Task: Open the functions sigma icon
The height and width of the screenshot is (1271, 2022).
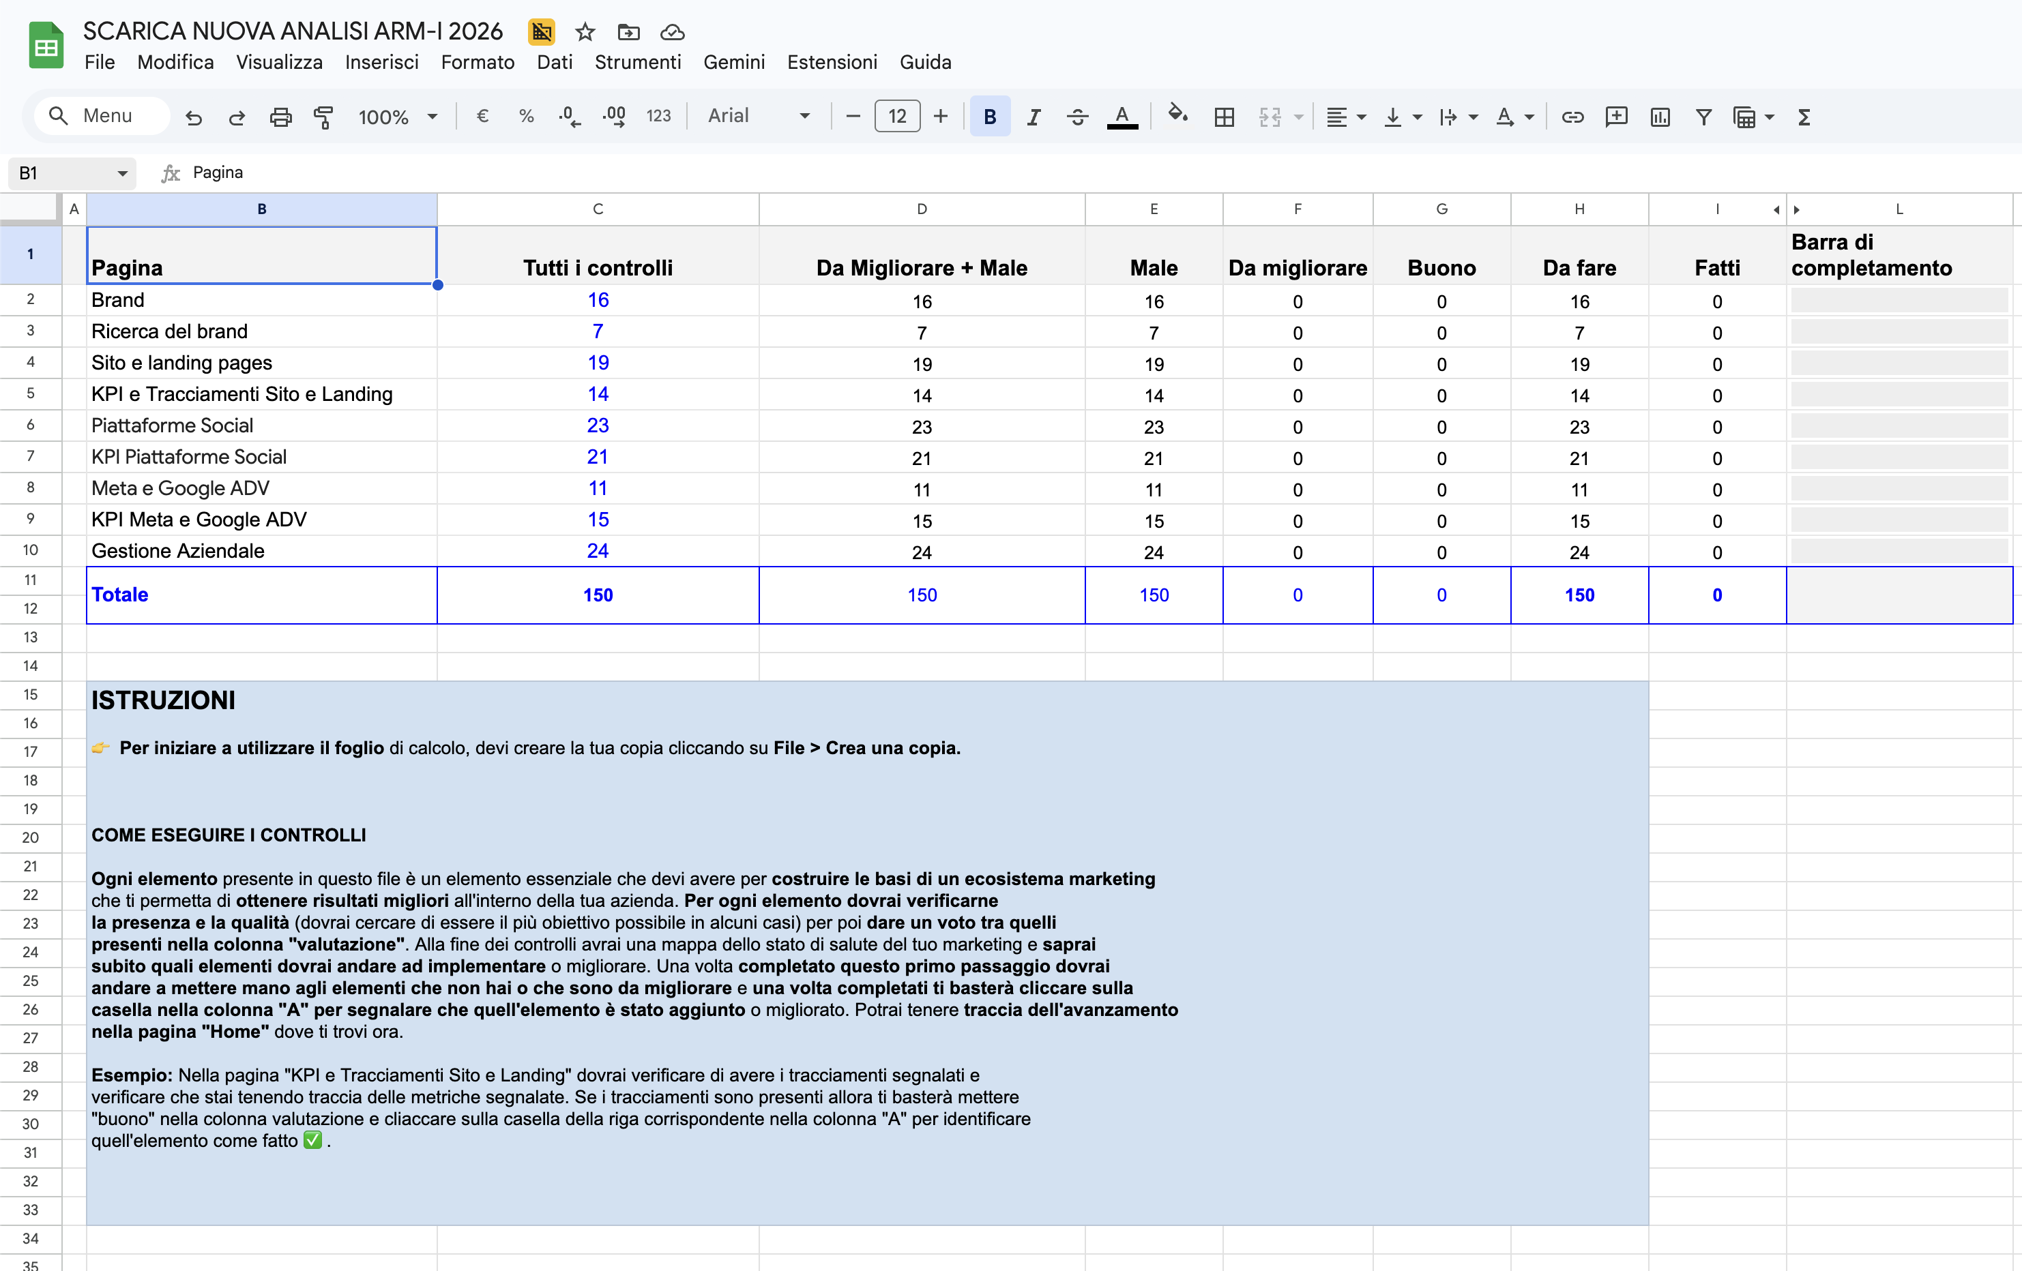Action: [x=1804, y=117]
